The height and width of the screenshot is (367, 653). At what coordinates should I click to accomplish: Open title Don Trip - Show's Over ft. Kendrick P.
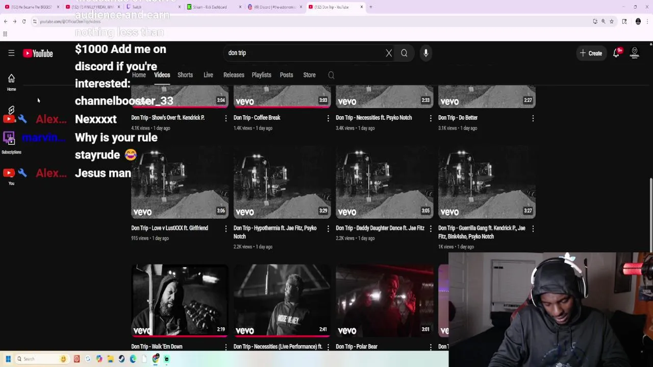click(x=168, y=118)
